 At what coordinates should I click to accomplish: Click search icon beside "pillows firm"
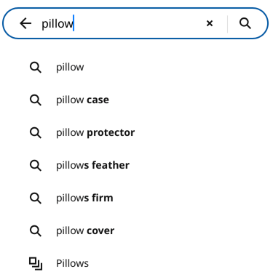36,198
